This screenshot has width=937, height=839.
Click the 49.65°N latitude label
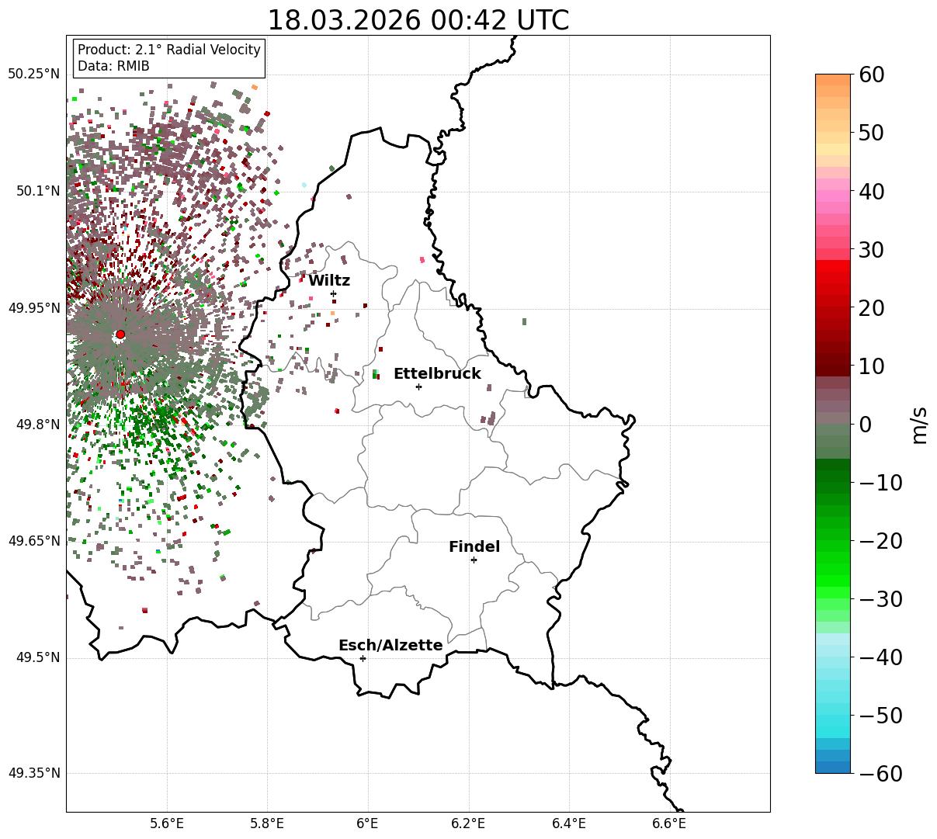pyautogui.click(x=33, y=541)
